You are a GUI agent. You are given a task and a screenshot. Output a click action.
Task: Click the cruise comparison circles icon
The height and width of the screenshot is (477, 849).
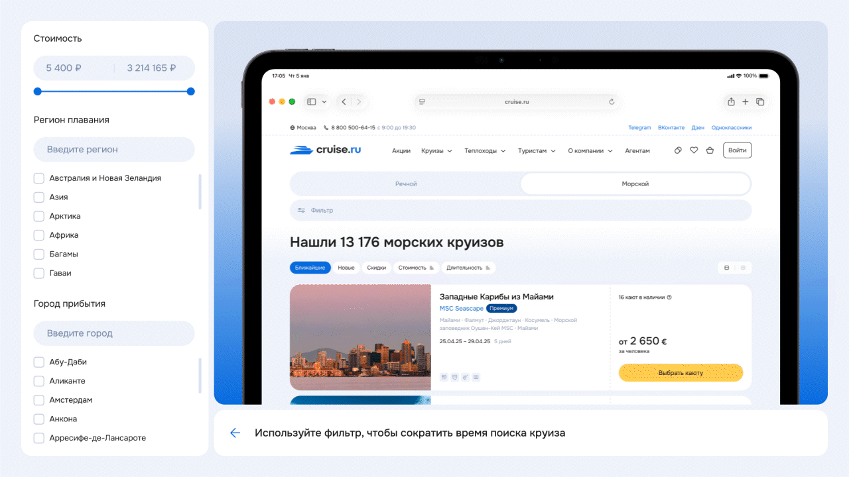pos(677,150)
